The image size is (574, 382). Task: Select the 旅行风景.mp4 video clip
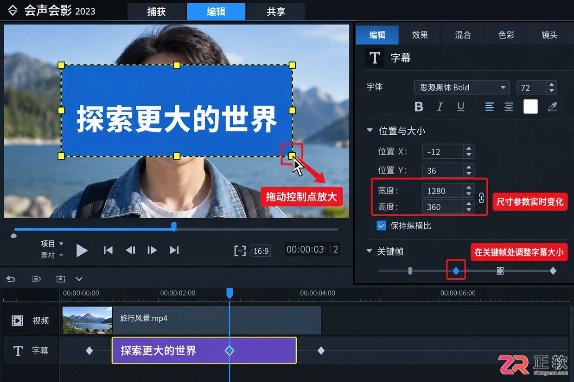pyautogui.click(x=191, y=320)
